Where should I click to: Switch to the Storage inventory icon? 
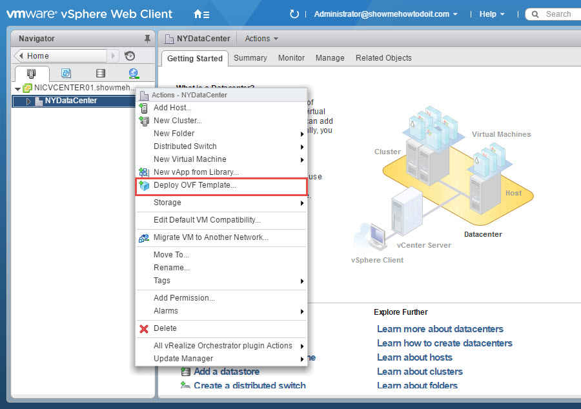(100, 72)
